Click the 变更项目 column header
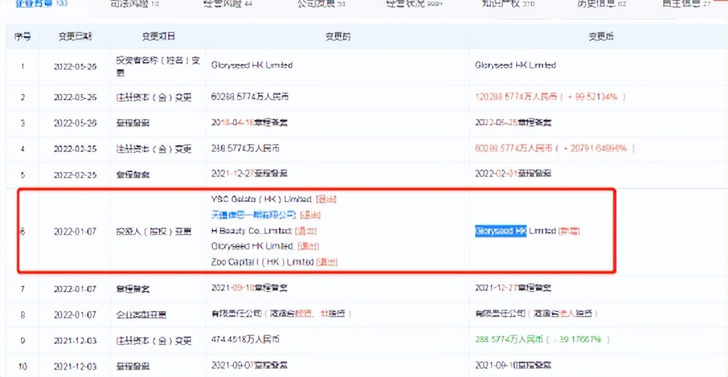The width and height of the screenshot is (728, 377). (x=158, y=36)
